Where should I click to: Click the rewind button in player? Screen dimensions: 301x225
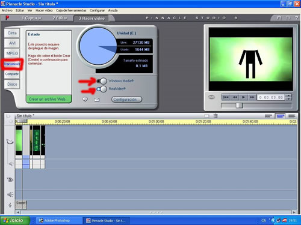(235, 97)
